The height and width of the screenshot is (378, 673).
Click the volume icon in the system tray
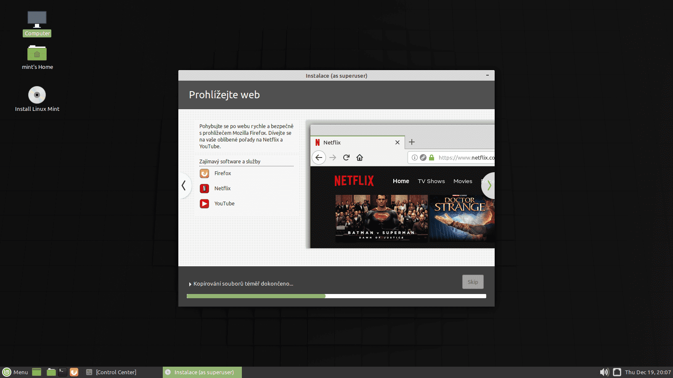tap(604, 372)
